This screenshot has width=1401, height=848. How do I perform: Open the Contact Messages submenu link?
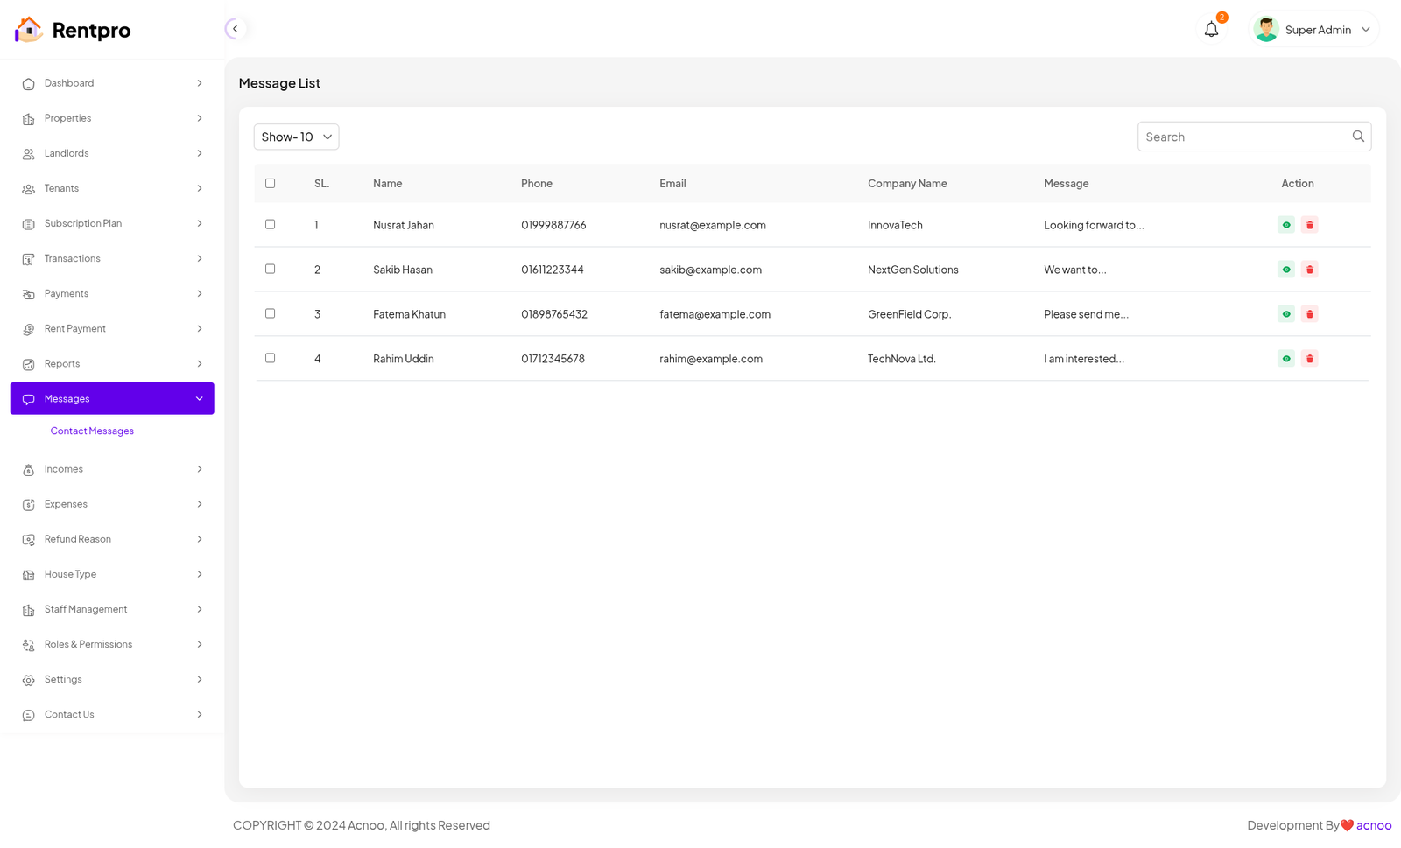click(92, 431)
